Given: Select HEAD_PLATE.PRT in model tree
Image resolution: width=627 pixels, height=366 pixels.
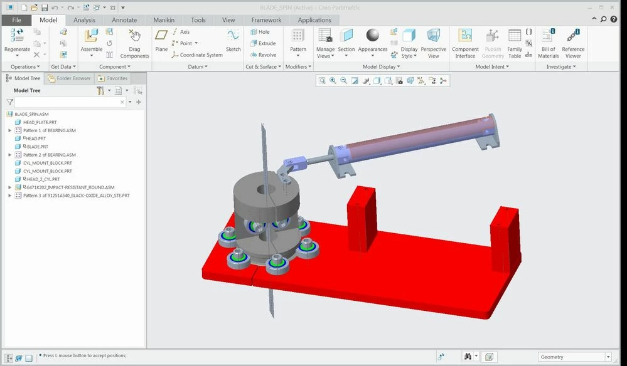Looking at the screenshot, I should pyautogui.click(x=40, y=122).
